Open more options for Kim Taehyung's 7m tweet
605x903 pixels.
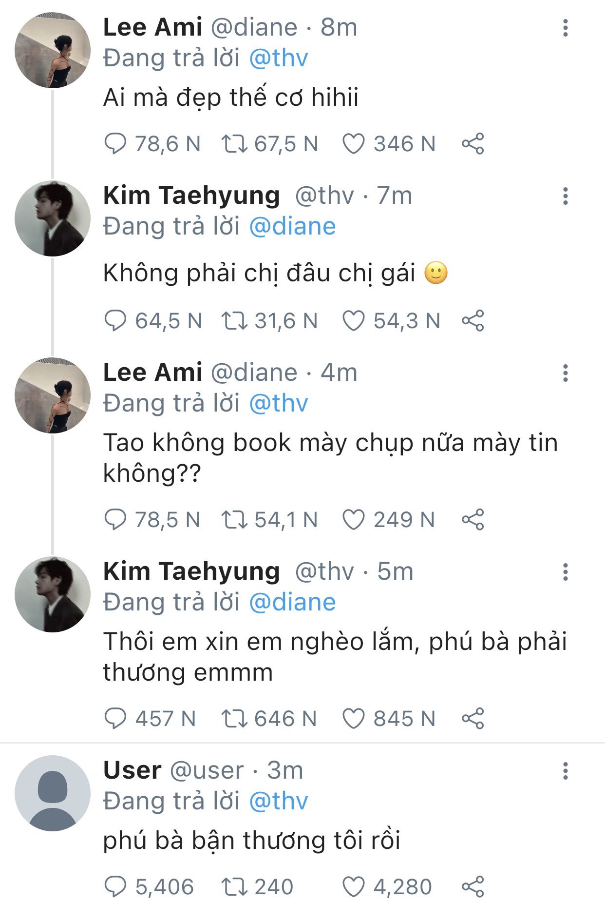tap(565, 196)
